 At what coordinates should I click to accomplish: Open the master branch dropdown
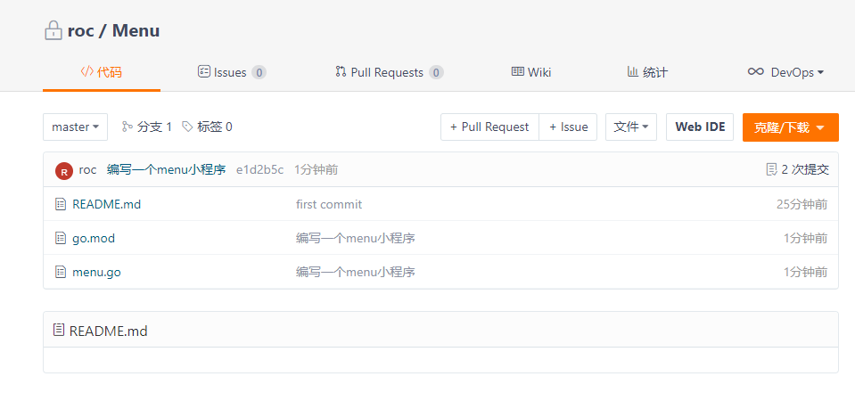75,127
